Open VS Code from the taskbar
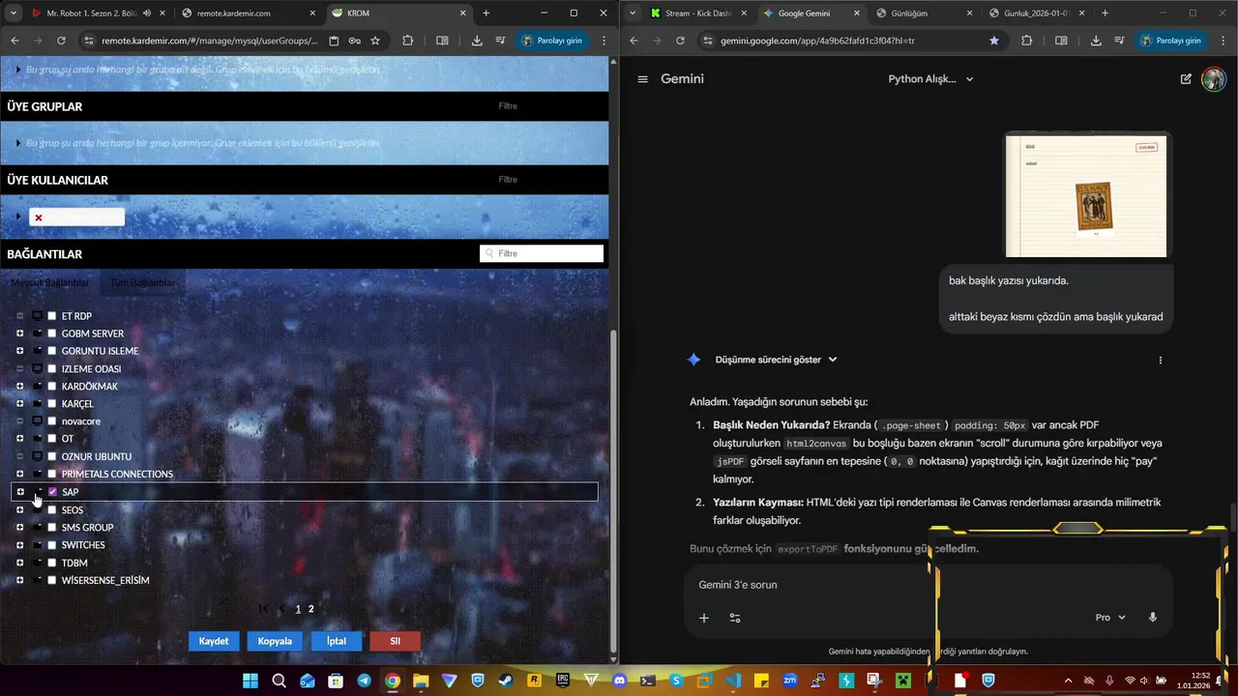 pyautogui.click(x=733, y=681)
